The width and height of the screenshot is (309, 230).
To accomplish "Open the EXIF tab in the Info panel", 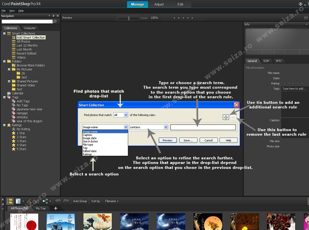I will click(266, 61).
